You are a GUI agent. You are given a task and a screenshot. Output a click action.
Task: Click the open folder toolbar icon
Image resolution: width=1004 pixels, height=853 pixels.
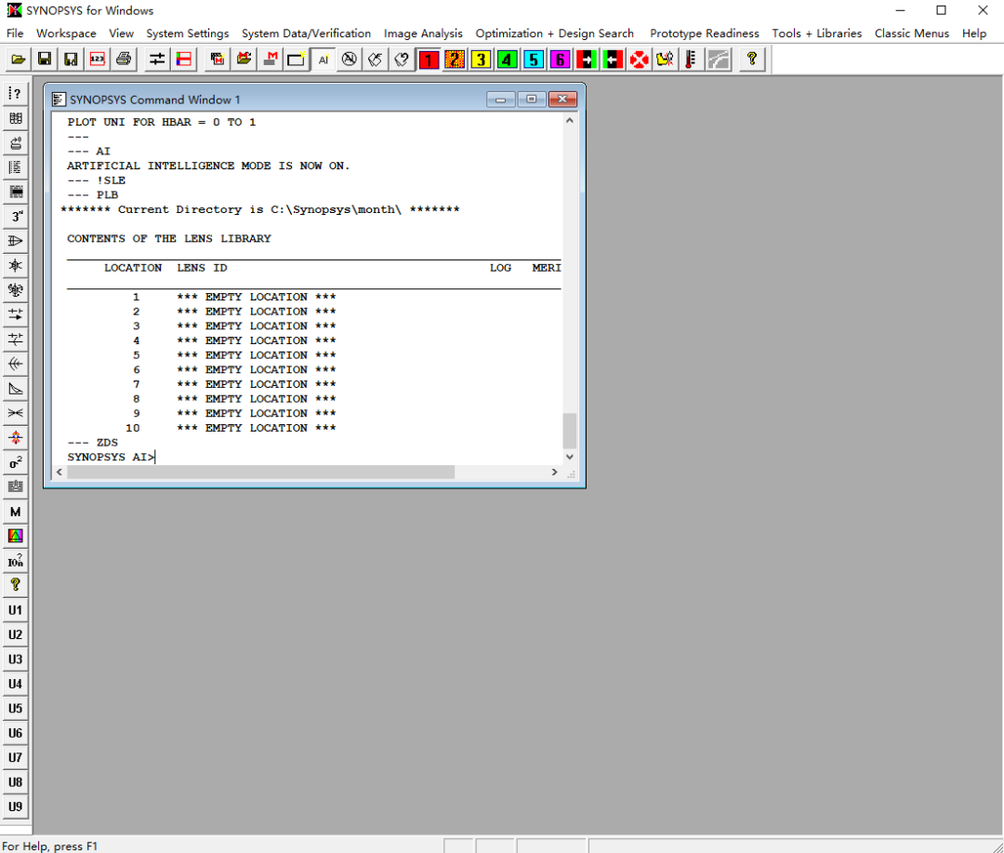[19, 60]
